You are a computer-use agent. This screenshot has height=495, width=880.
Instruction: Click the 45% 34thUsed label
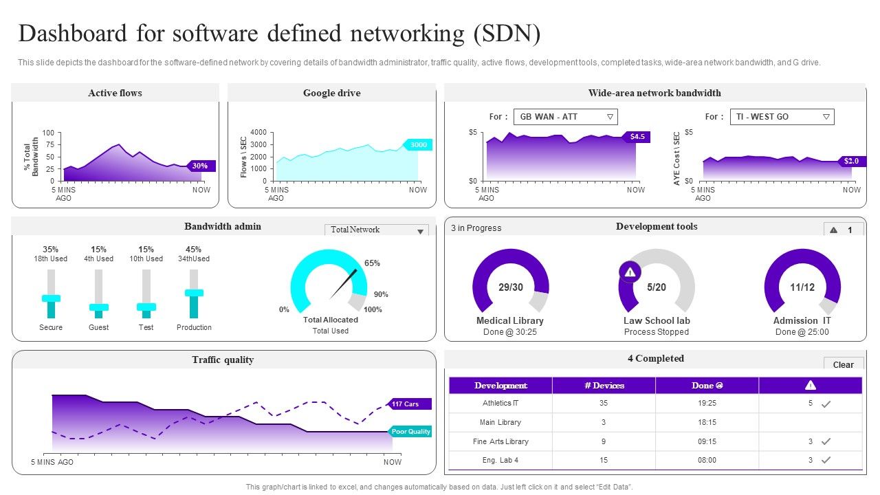click(x=194, y=254)
